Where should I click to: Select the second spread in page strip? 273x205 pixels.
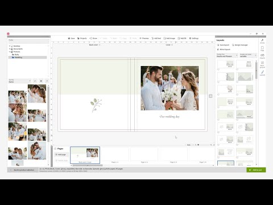(115, 155)
